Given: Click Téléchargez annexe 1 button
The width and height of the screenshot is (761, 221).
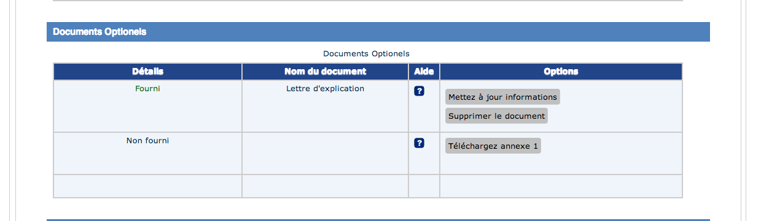Looking at the screenshot, I should [x=493, y=146].
